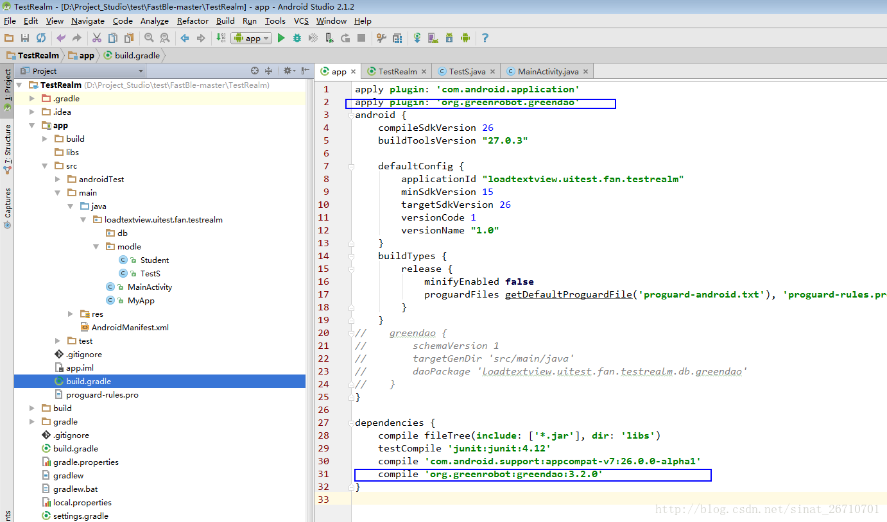Click the Rerun icon in toolbar
The image size is (887, 522).
[x=345, y=38]
